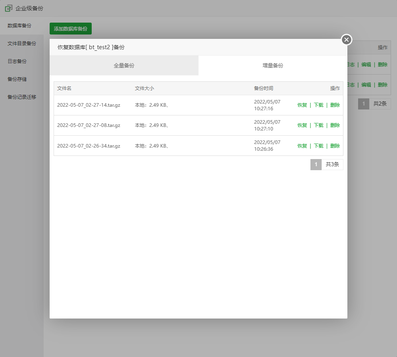Delete backup 2022-05-07_02-27-08.tar.gz
Viewport: 397px width, 357px height.
click(335, 125)
